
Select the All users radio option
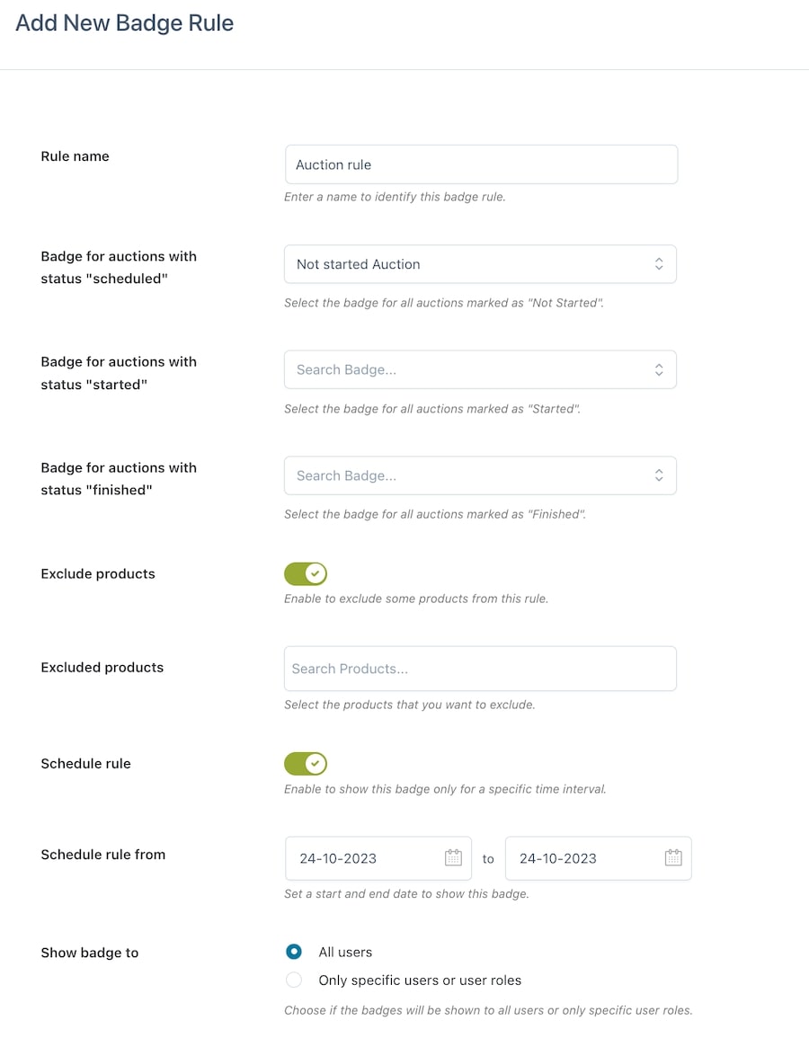294,952
